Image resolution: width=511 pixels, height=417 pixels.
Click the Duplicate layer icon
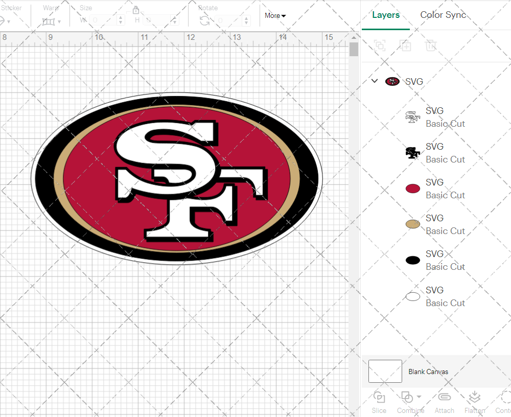point(405,45)
